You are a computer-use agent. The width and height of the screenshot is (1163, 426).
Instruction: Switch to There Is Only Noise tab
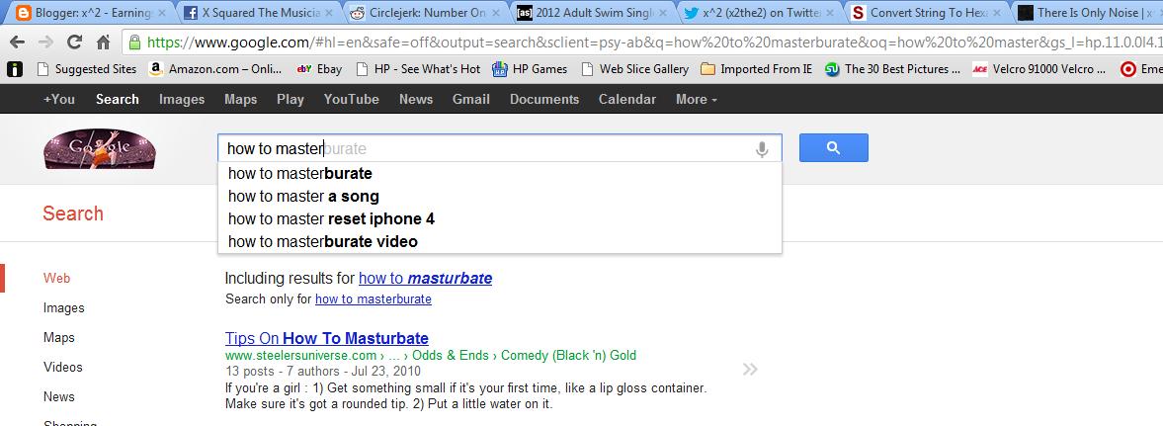click(x=1087, y=13)
